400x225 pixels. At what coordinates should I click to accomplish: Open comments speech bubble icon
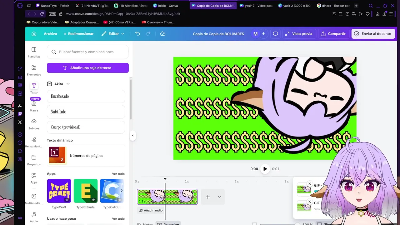point(275,34)
